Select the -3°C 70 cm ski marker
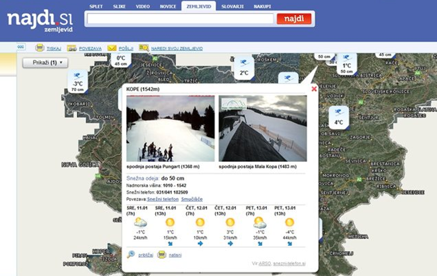The width and height of the screenshot is (437, 276). 78,82
